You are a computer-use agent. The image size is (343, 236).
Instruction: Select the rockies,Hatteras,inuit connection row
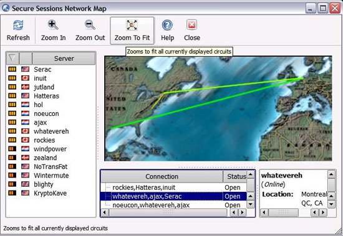pyautogui.click(x=174, y=187)
